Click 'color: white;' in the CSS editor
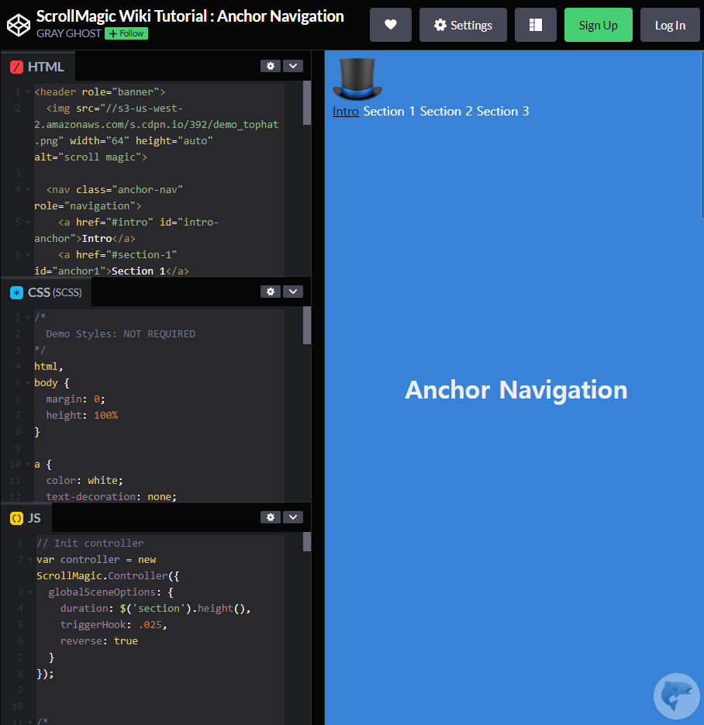704x725 pixels. tap(85, 481)
